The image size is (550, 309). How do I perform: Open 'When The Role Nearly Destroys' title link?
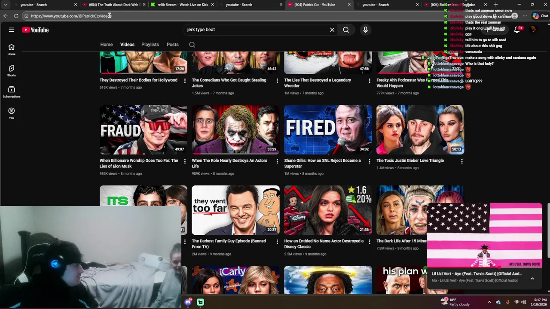(x=229, y=164)
